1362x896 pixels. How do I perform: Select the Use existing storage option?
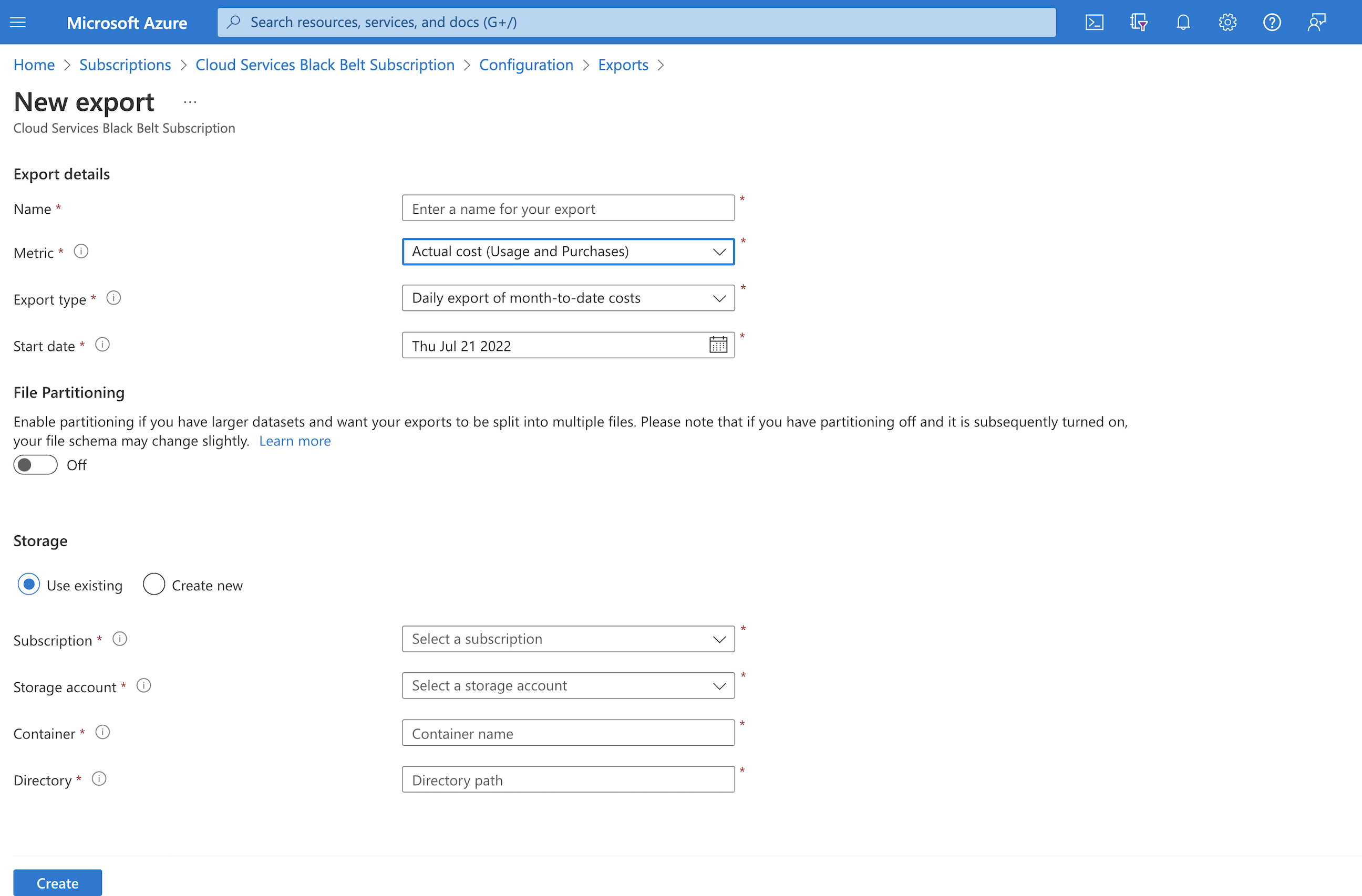[28, 584]
